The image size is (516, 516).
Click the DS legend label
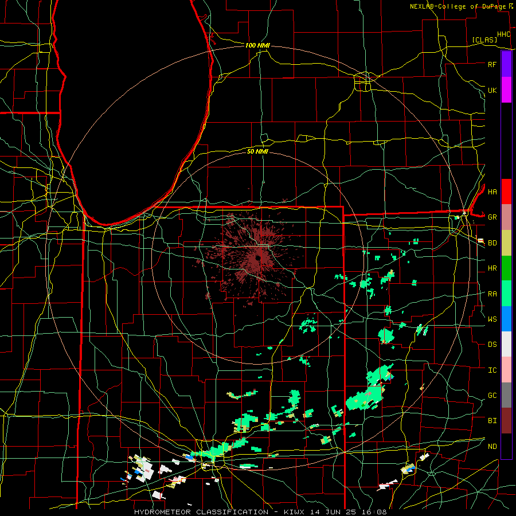492,345
